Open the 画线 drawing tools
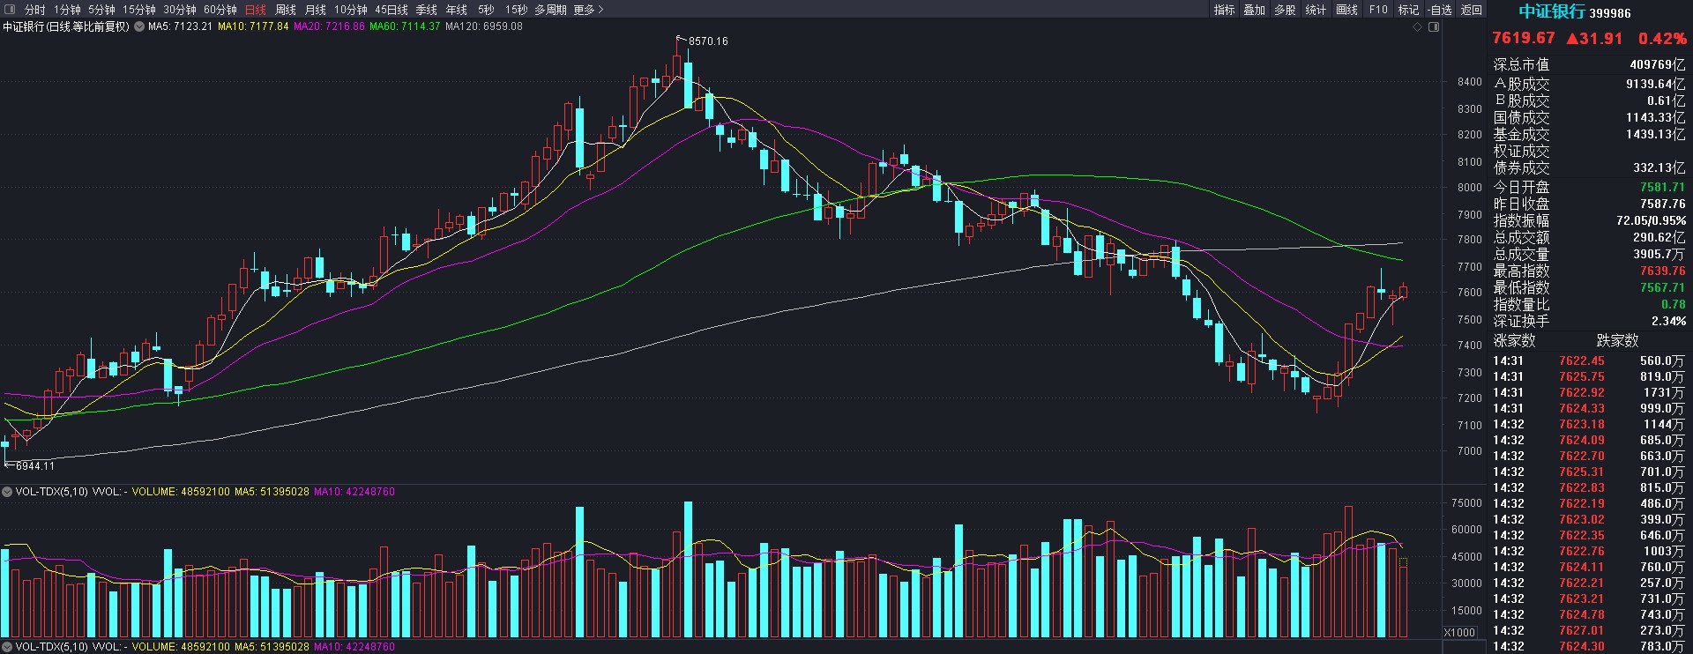 coord(1346,10)
